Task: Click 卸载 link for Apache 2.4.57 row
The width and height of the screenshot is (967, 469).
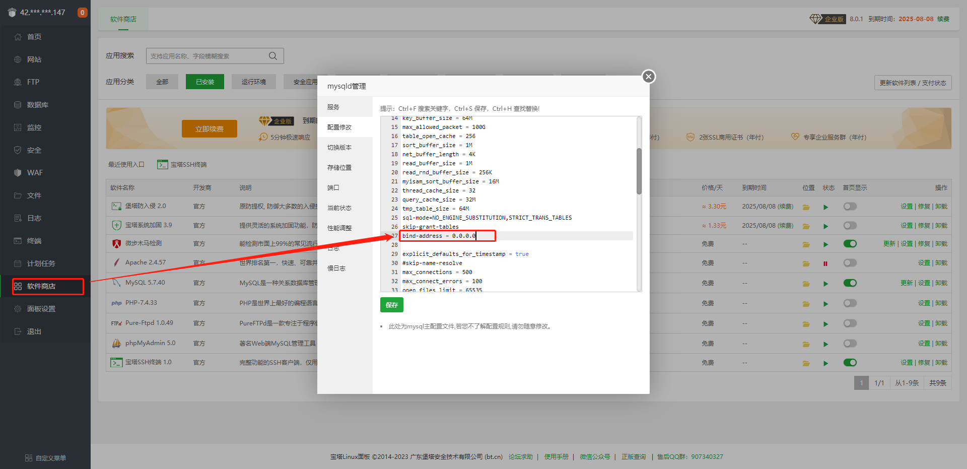Action: (x=941, y=263)
